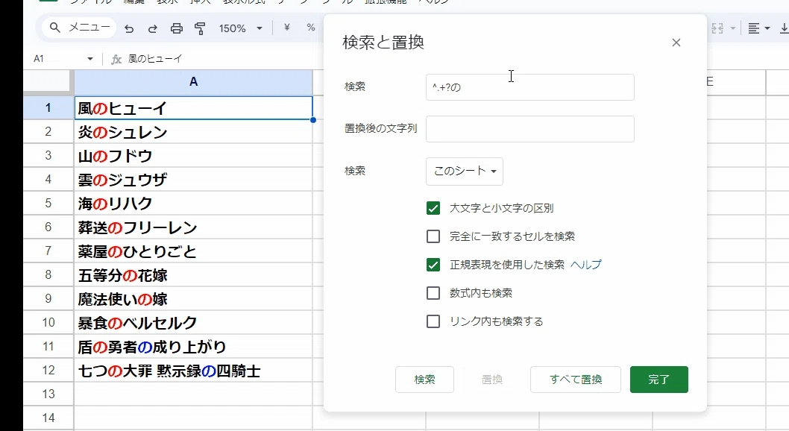Select cell 薬屋のひとりごと

pyautogui.click(x=193, y=251)
